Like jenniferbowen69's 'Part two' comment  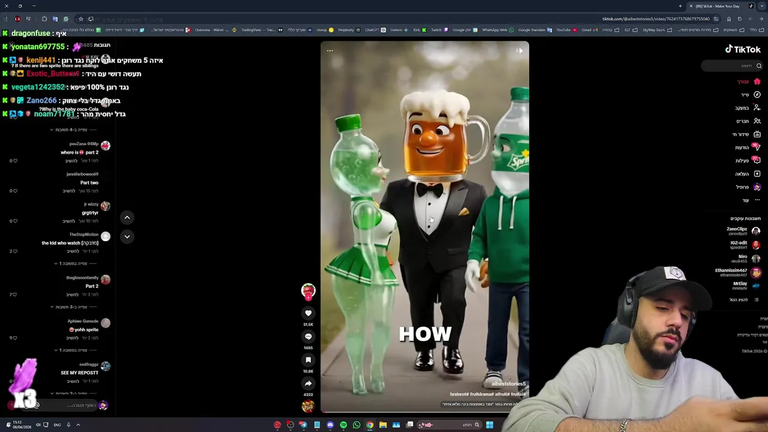coord(14,191)
